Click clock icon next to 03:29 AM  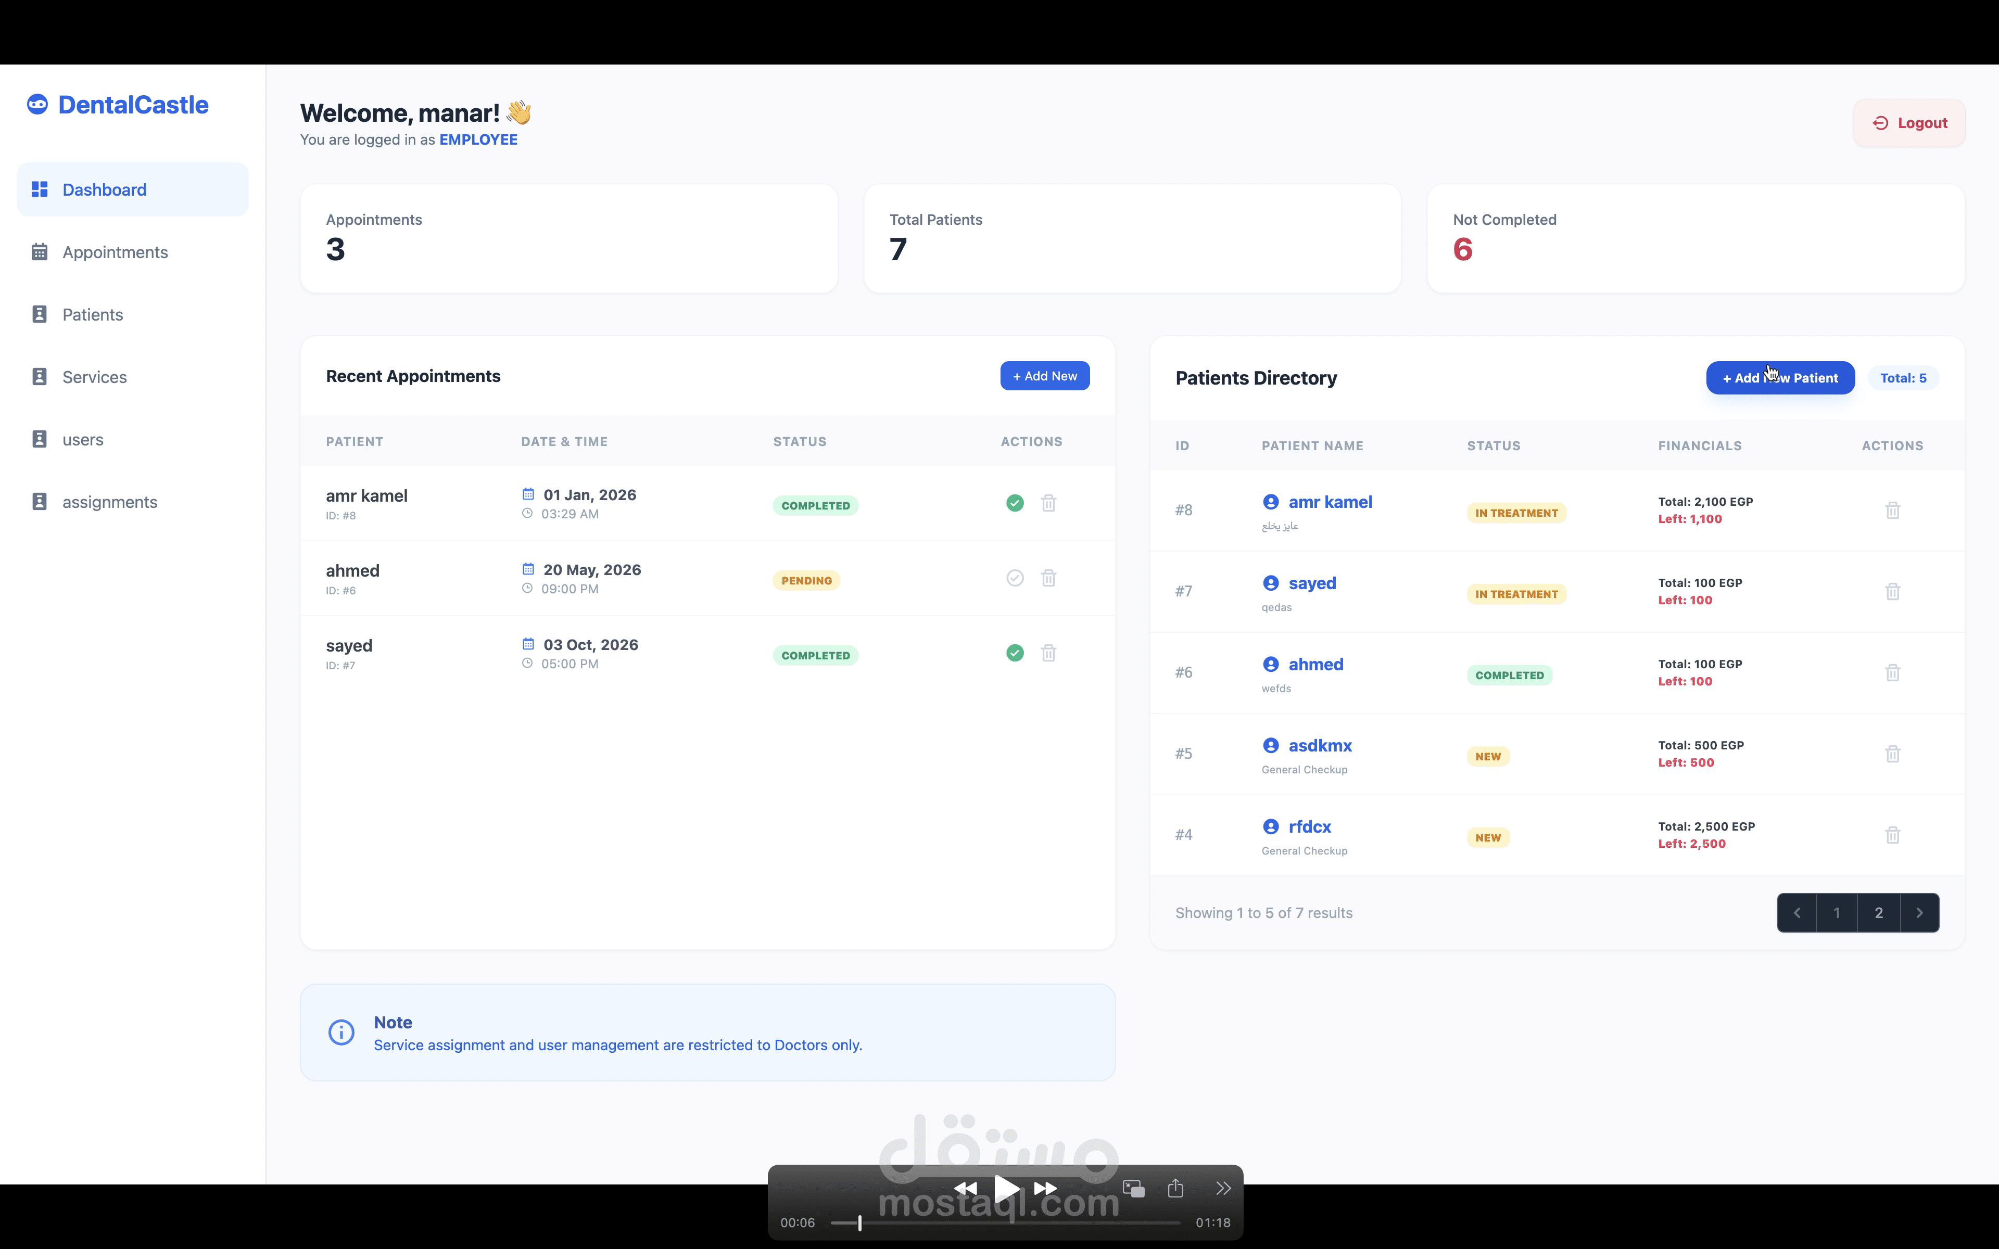pyautogui.click(x=527, y=513)
